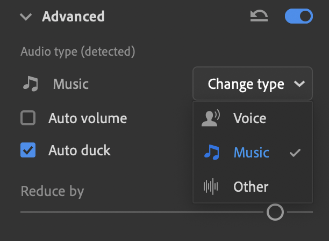The height and width of the screenshot is (241, 329).
Task: Click the arrow on the Change type button
Action: [x=299, y=84]
